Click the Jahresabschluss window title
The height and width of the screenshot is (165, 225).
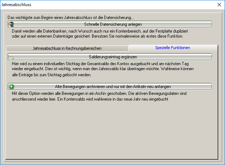pyautogui.click(x=16, y=5)
